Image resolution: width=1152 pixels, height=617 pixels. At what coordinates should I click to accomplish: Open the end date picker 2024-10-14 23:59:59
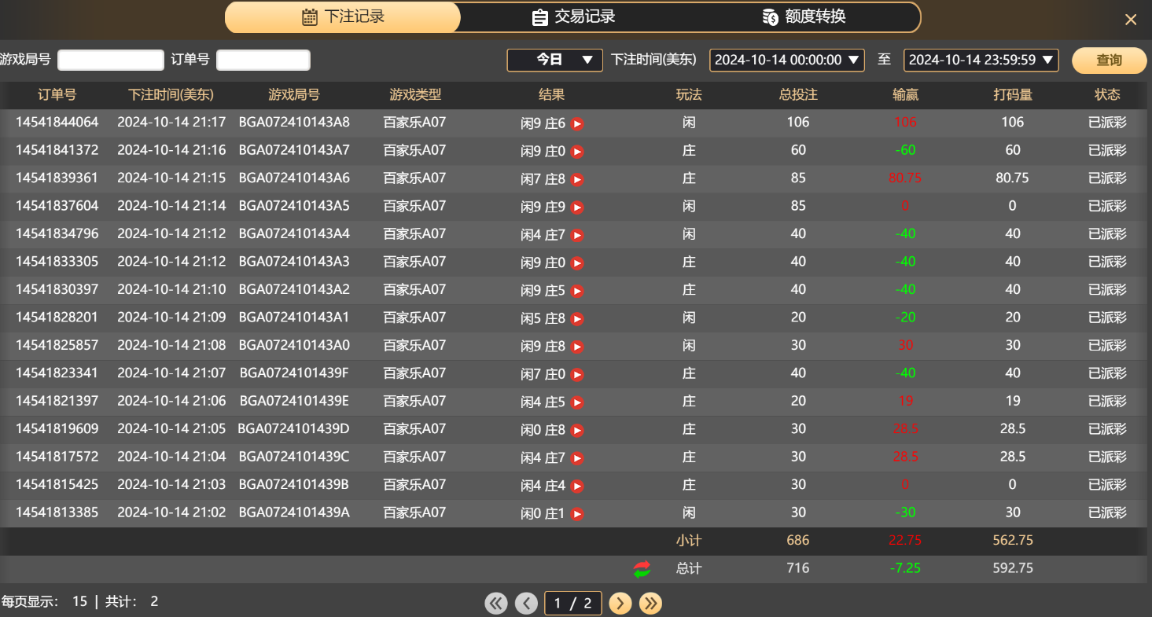click(x=981, y=60)
